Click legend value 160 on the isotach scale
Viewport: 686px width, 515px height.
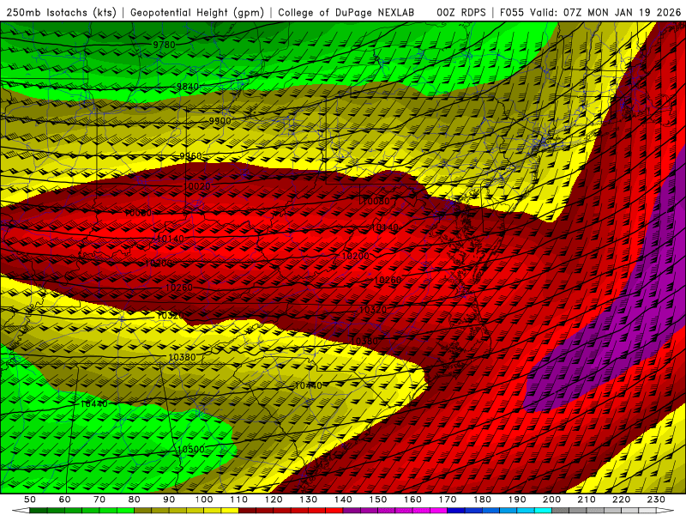point(412,500)
